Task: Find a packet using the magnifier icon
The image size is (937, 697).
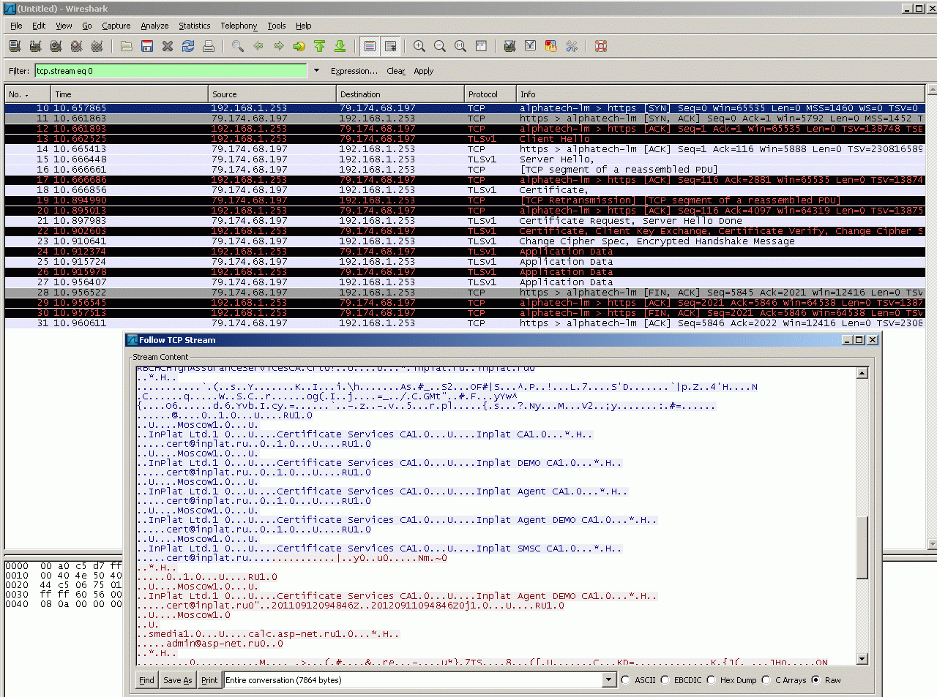Action: (x=238, y=46)
